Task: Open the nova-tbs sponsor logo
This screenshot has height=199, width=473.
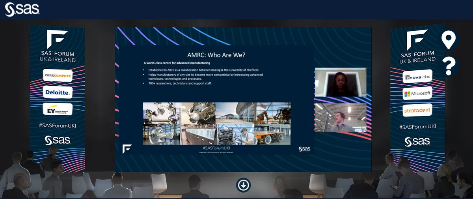Action: pyautogui.click(x=417, y=77)
